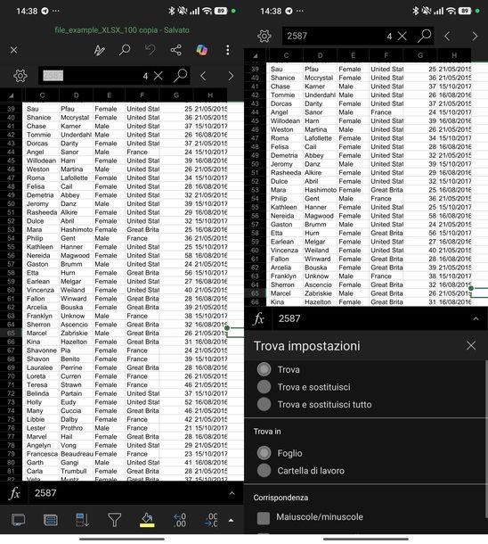Viewport: 488px width, 544px height.
Task: Tap the fx function icon in left formula bar
Action: (14, 493)
